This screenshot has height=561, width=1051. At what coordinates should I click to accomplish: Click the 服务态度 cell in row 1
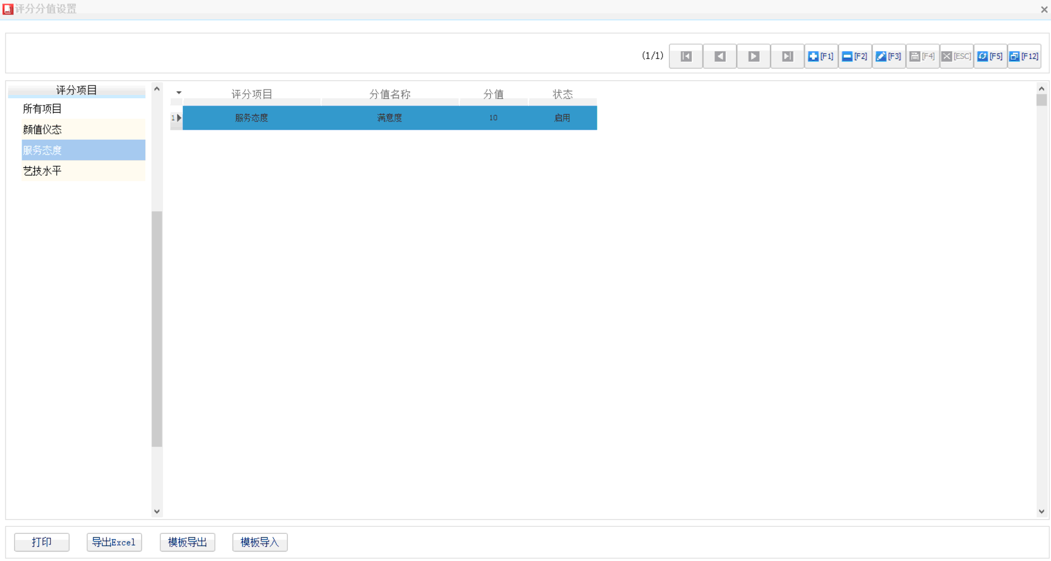click(251, 118)
